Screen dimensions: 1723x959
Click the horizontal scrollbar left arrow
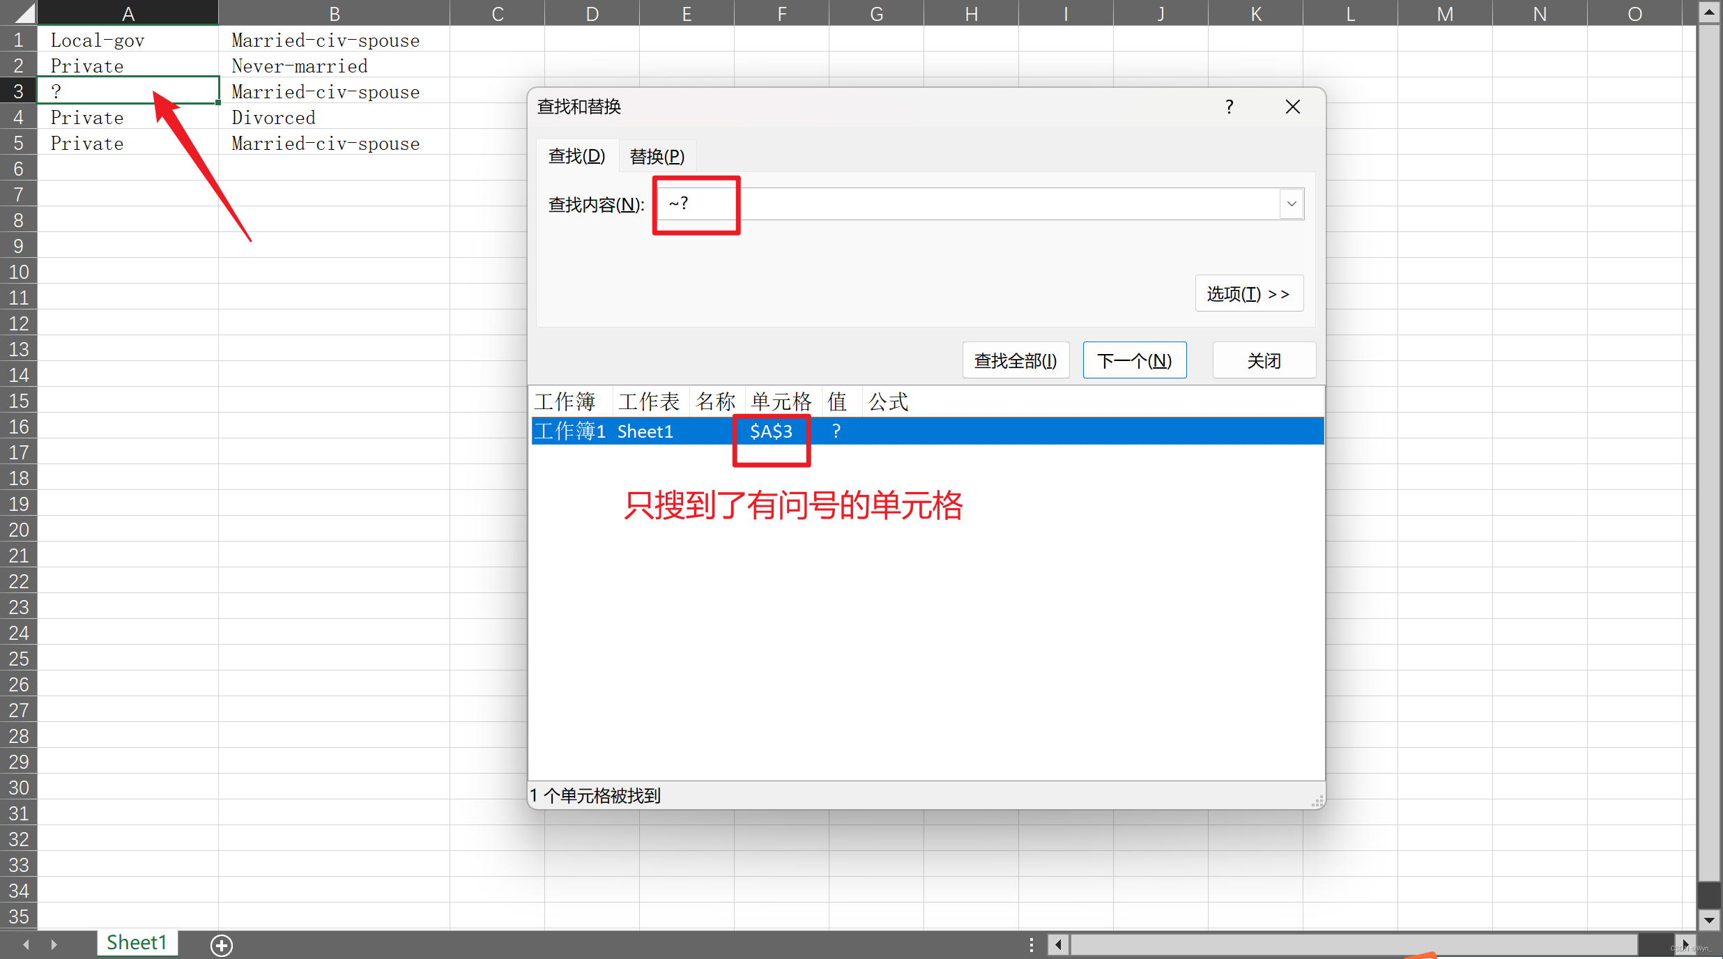[1058, 945]
